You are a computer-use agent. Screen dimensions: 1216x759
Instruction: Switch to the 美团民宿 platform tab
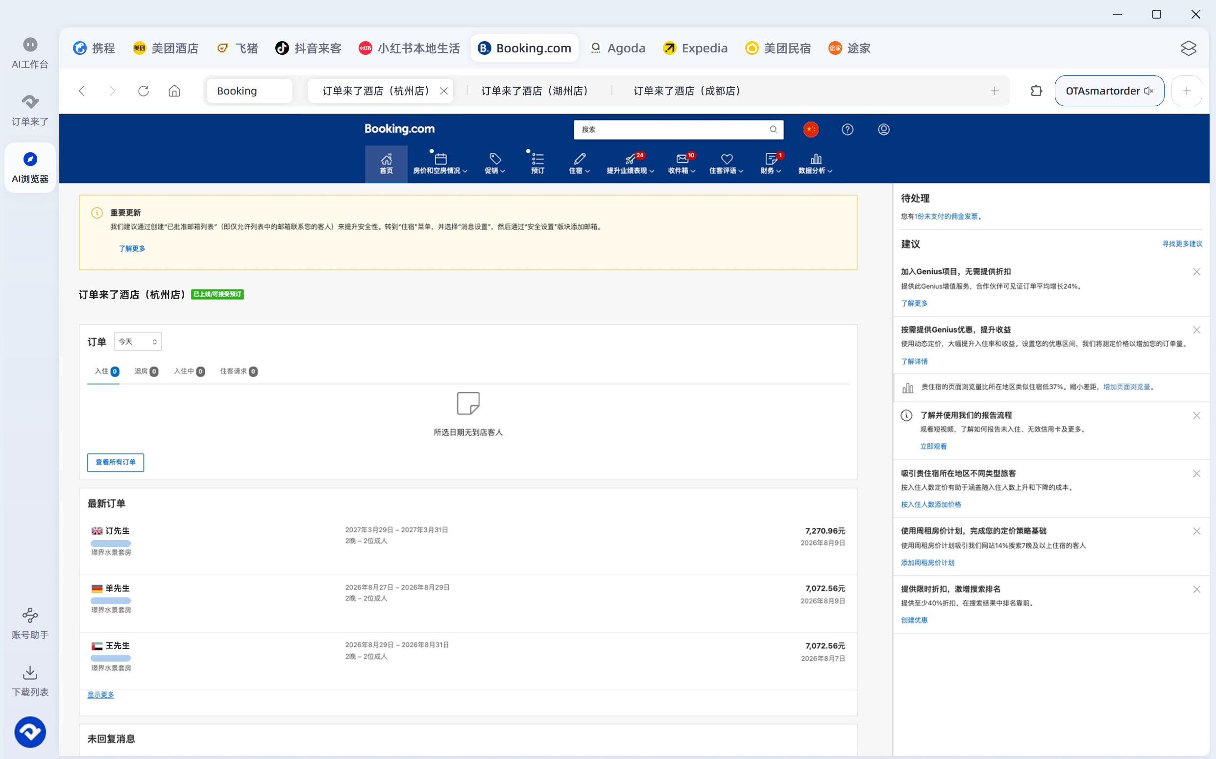coord(778,48)
